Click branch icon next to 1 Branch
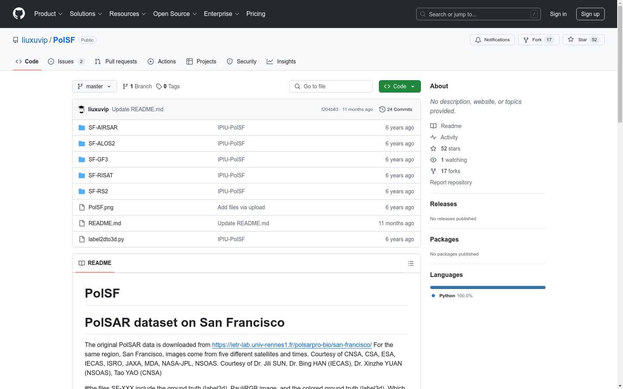 point(125,86)
